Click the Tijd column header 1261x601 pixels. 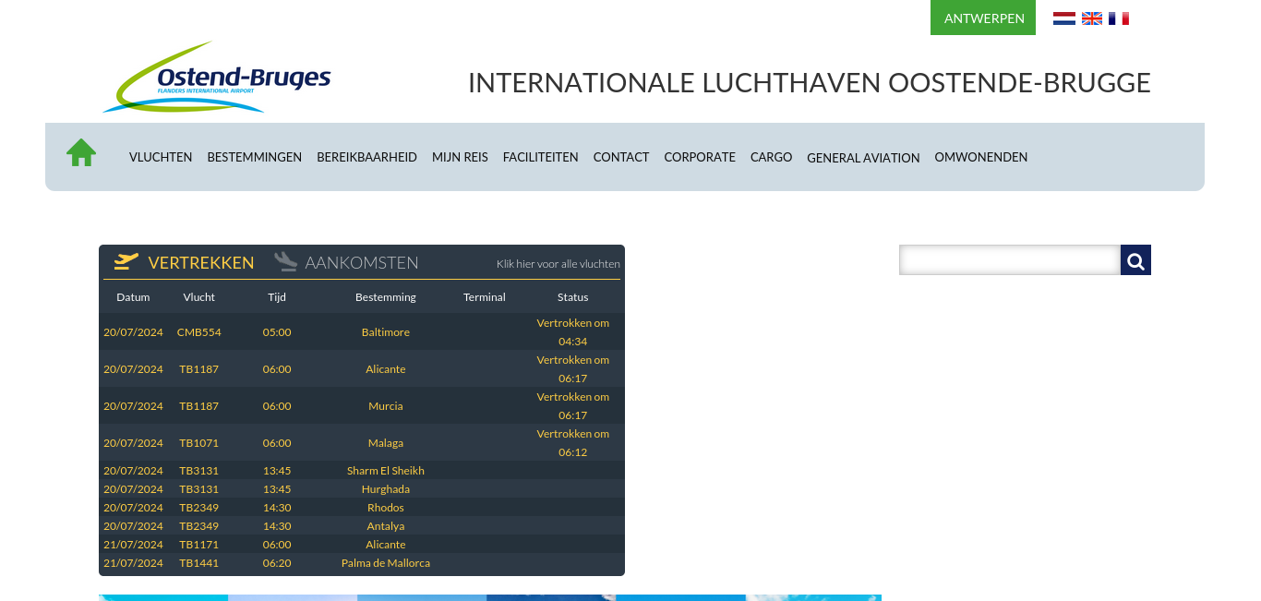[x=277, y=297]
